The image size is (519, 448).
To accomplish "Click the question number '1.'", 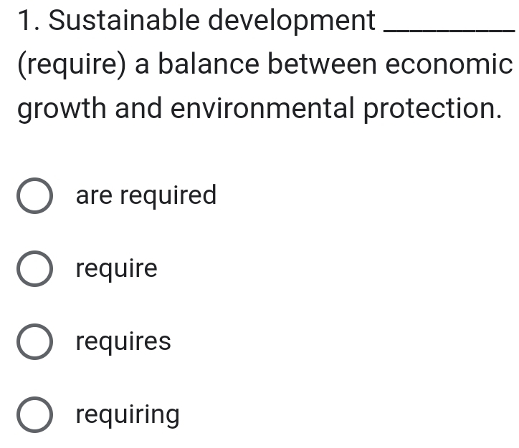I will pyautogui.click(x=29, y=21).
